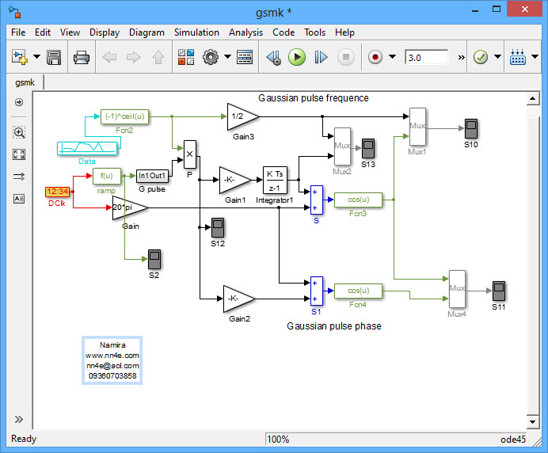
Task: Click the simulation stop time field
Action: point(426,57)
